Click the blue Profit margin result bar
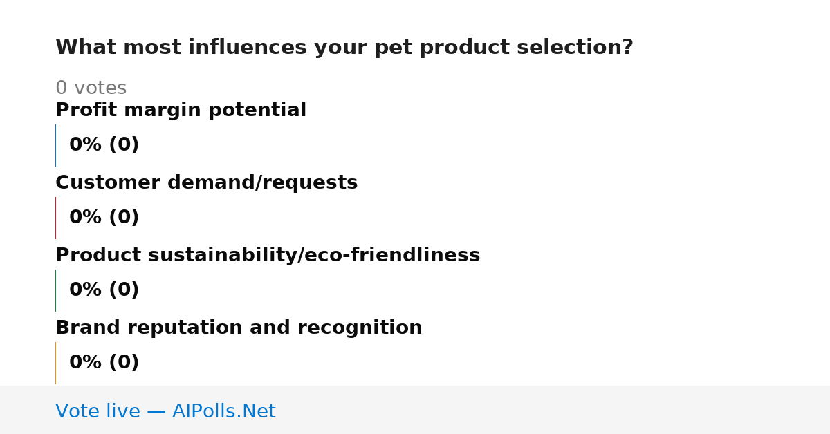Image resolution: width=830 pixels, height=434 pixels. (55, 145)
